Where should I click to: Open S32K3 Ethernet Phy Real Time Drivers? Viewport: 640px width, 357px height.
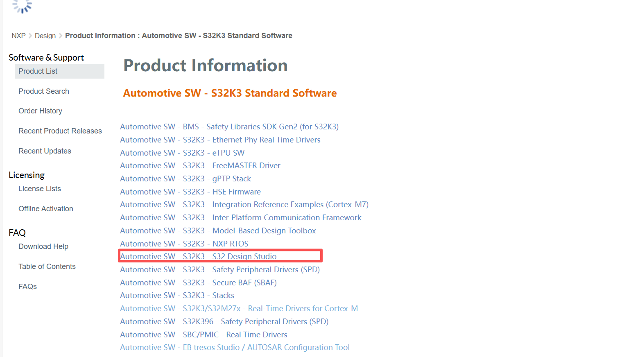220,140
